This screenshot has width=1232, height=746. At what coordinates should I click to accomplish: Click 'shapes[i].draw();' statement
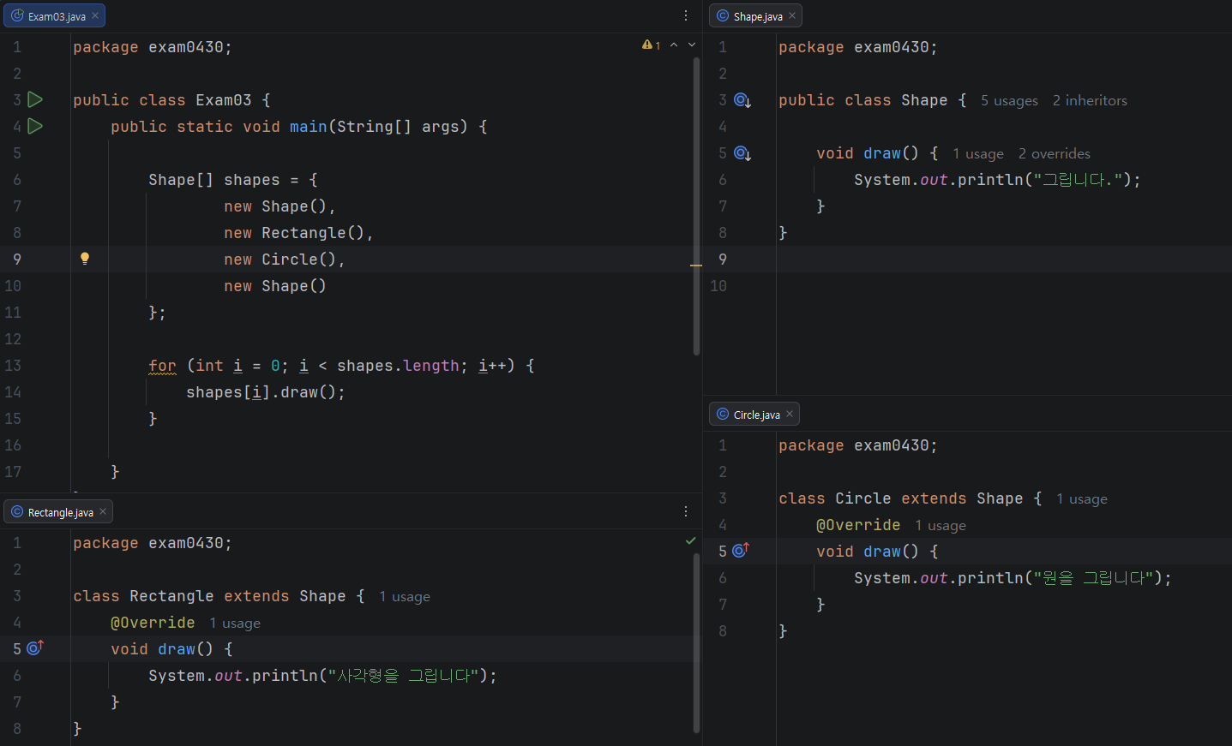tap(266, 392)
